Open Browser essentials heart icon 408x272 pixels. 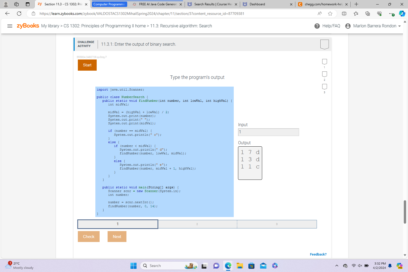point(379,14)
